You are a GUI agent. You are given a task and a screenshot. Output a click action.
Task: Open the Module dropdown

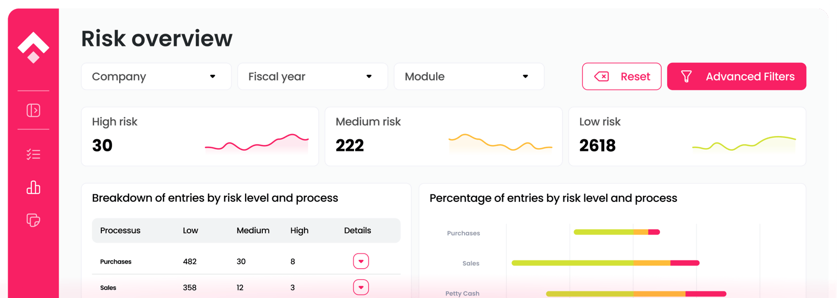(469, 76)
